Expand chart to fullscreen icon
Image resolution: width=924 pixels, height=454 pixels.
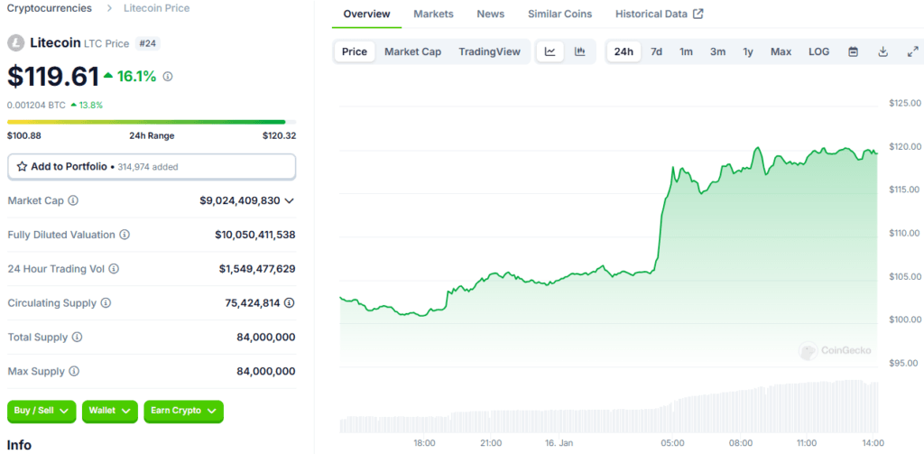912,51
